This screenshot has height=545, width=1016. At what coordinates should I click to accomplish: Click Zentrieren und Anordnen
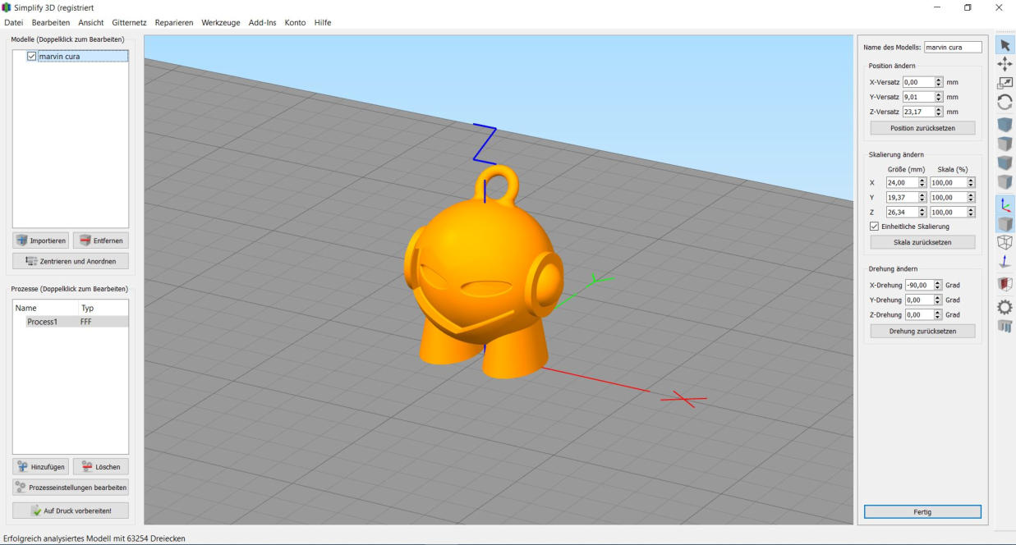[71, 261]
